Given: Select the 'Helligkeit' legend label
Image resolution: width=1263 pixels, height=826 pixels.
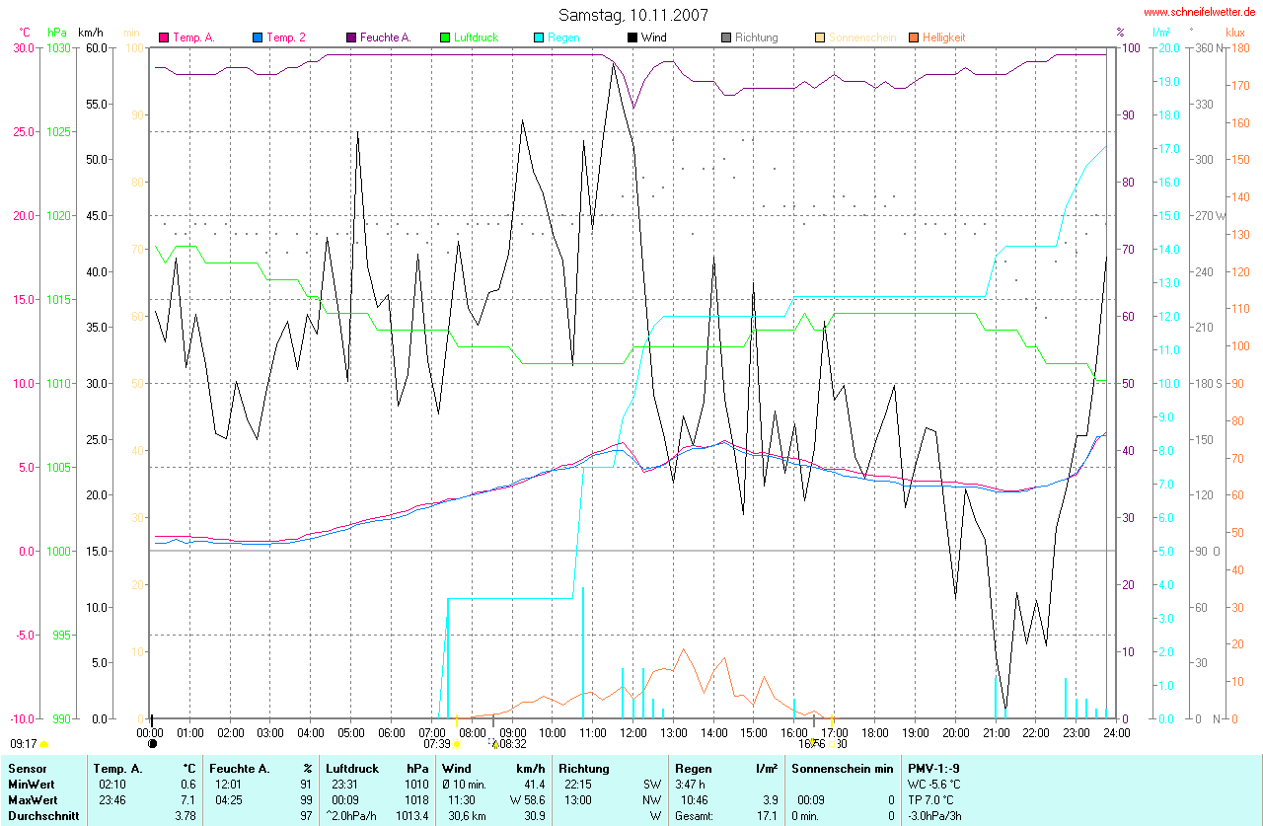Looking at the screenshot, I should 944,38.
